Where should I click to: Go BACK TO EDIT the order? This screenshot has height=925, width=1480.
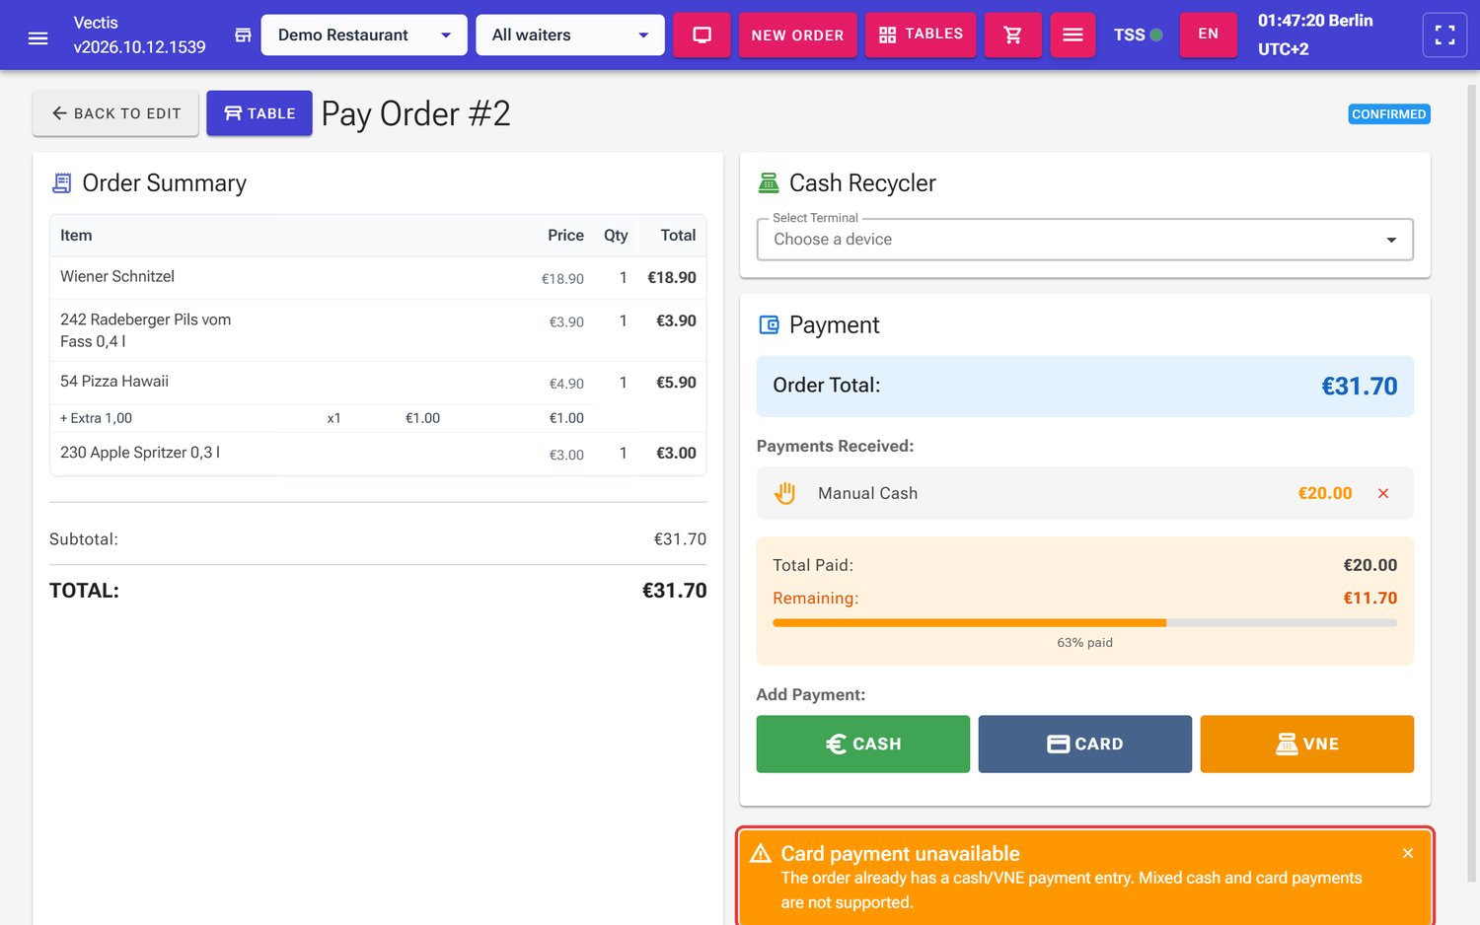[x=115, y=113]
